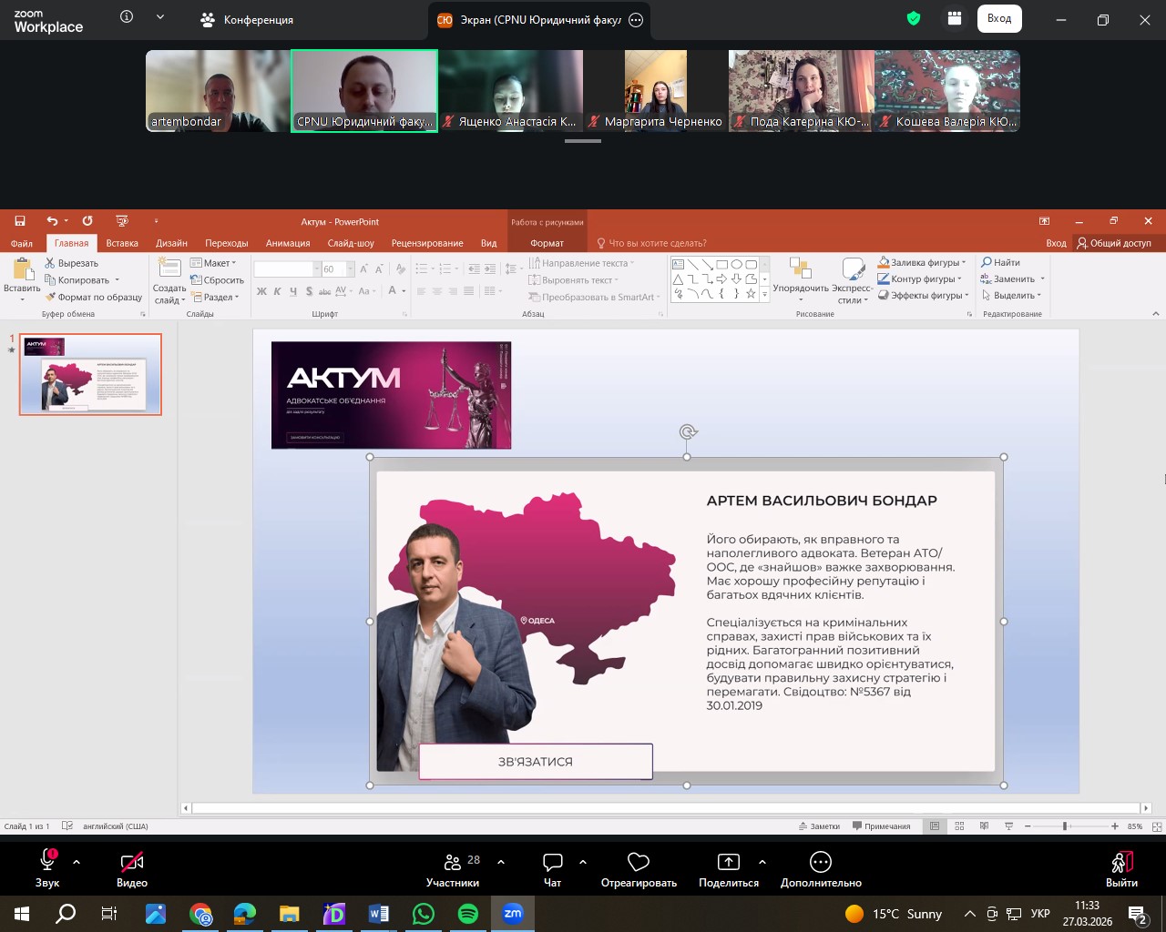Click the PowerPoint save icon

coord(20,221)
